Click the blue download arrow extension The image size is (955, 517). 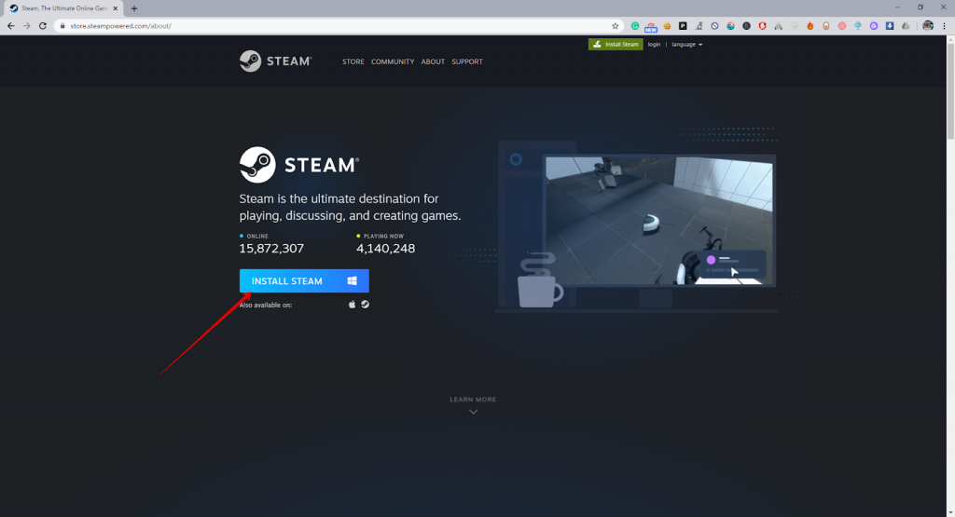pyautogui.click(x=890, y=26)
